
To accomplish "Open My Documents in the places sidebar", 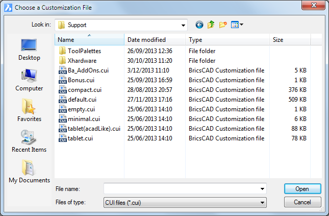I will click(29, 172).
